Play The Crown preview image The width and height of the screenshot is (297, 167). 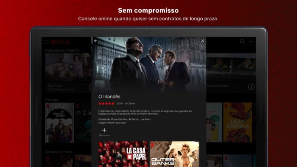coord(68,66)
